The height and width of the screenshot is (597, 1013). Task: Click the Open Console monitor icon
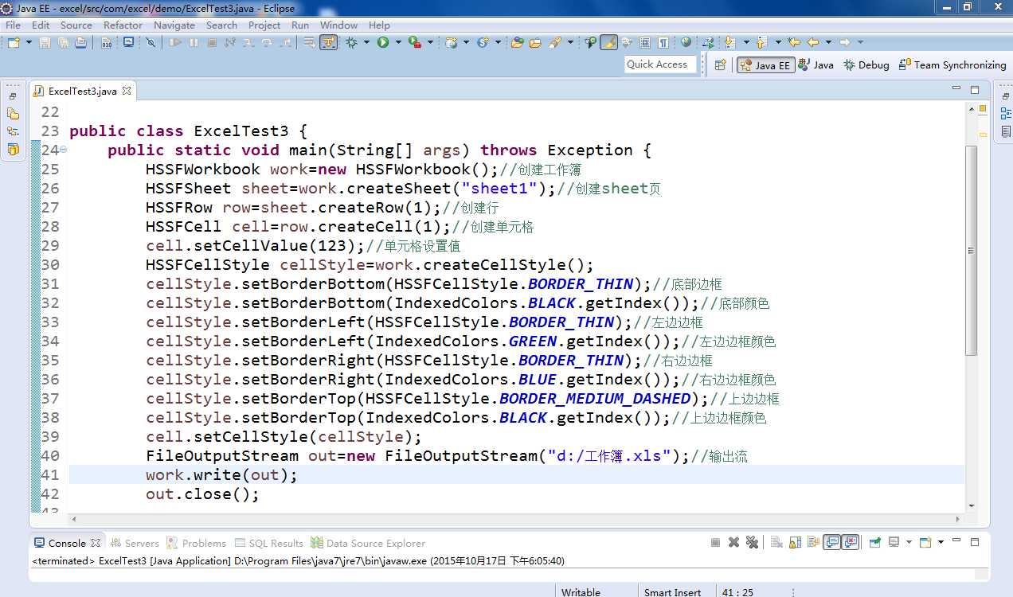(x=128, y=41)
